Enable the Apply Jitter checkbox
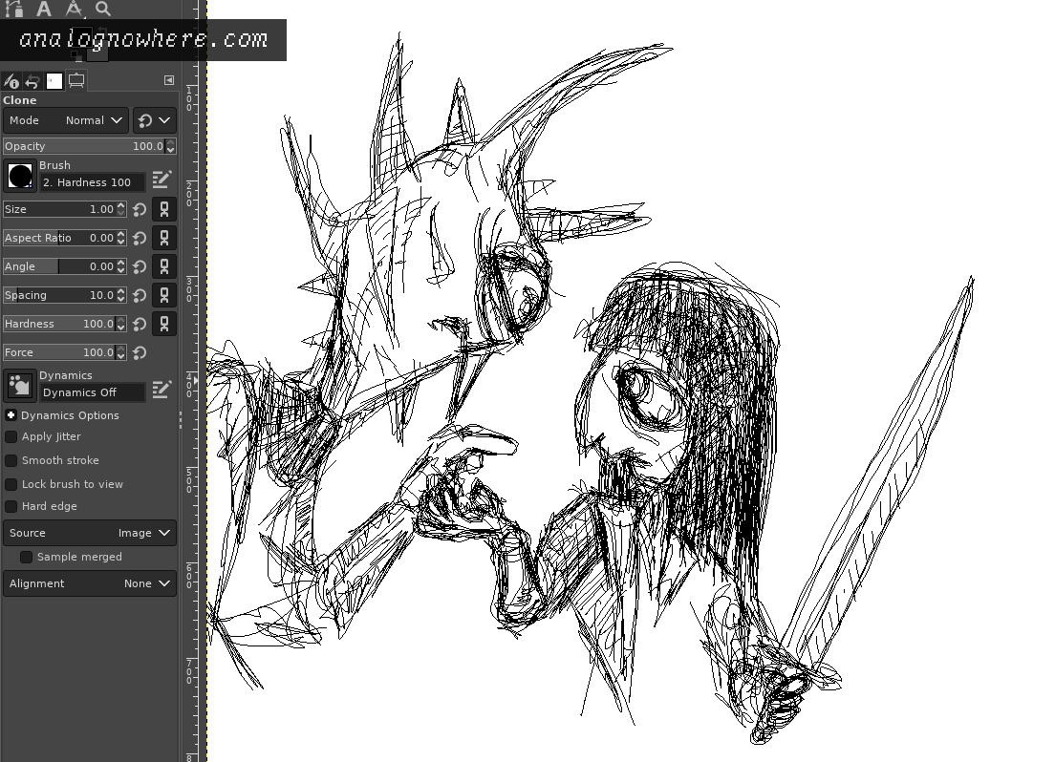Viewport: 1055px width, 762px height. pos(11,436)
